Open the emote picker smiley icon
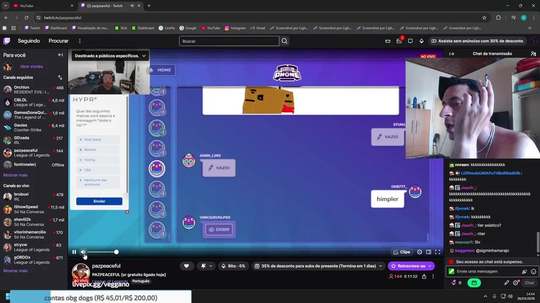This screenshot has width=540, height=303. coord(534,271)
